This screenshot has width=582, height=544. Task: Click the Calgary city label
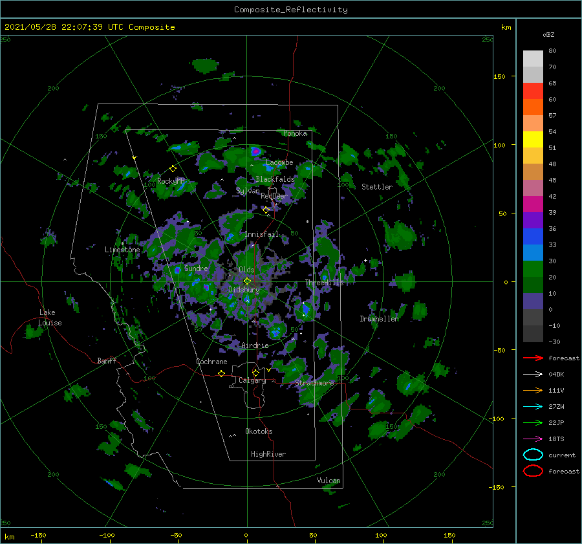pyautogui.click(x=252, y=380)
